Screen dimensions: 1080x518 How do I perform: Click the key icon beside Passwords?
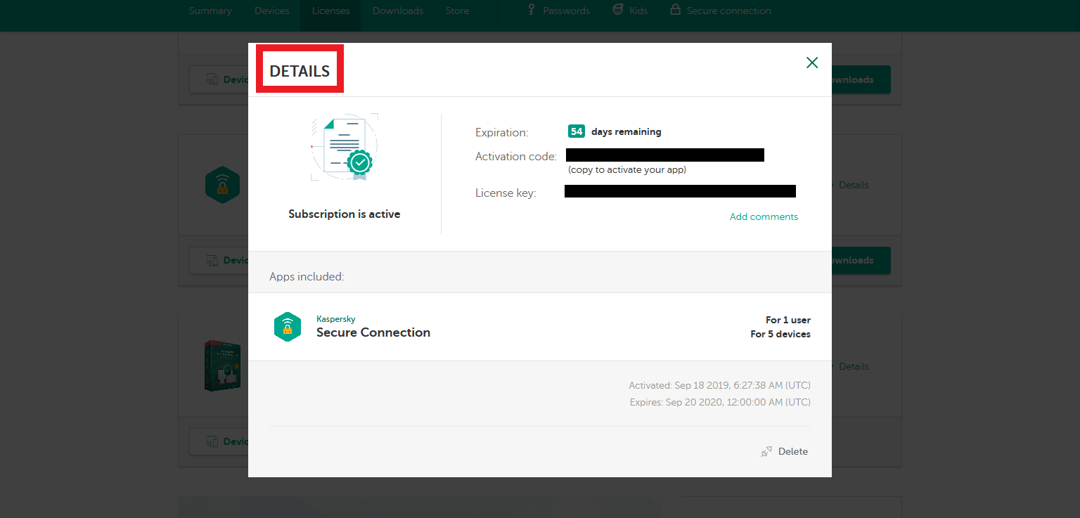532,10
